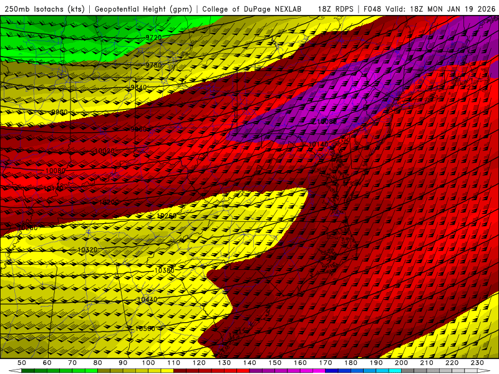499x374 pixels.
Task: Click the 50 value on the color scale
Action: (x=21, y=363)
